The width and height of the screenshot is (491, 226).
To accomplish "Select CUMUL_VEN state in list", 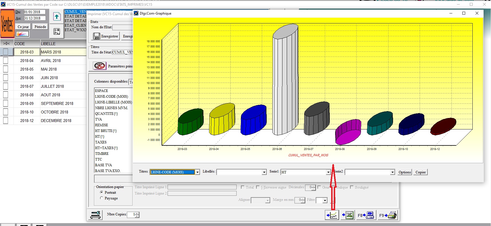I will point(75,12).
